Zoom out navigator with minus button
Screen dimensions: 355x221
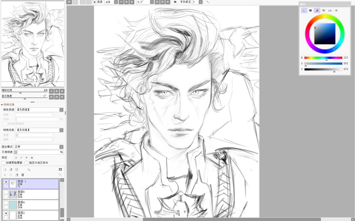(x=51, y=91)
